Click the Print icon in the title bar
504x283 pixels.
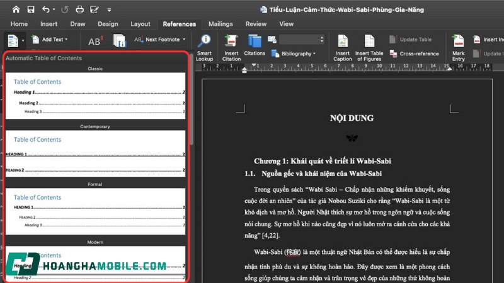79,9
